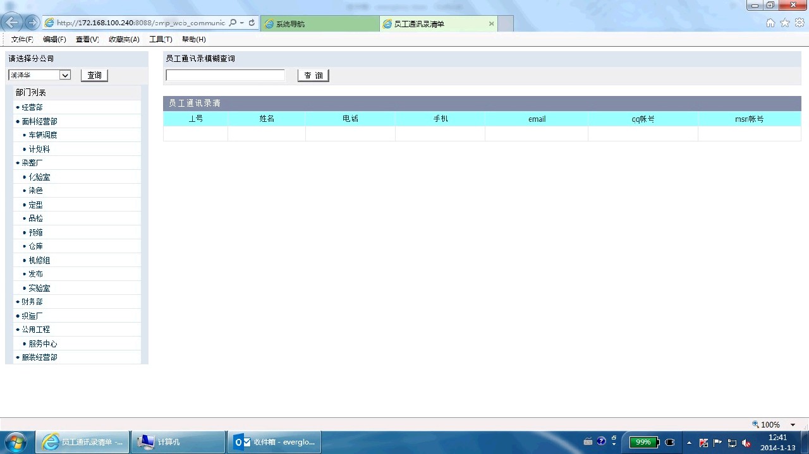This screenshot has width=809, height=454.
Task: Switch to the 系统导航 tab
Action: click(x=320, y=24)
